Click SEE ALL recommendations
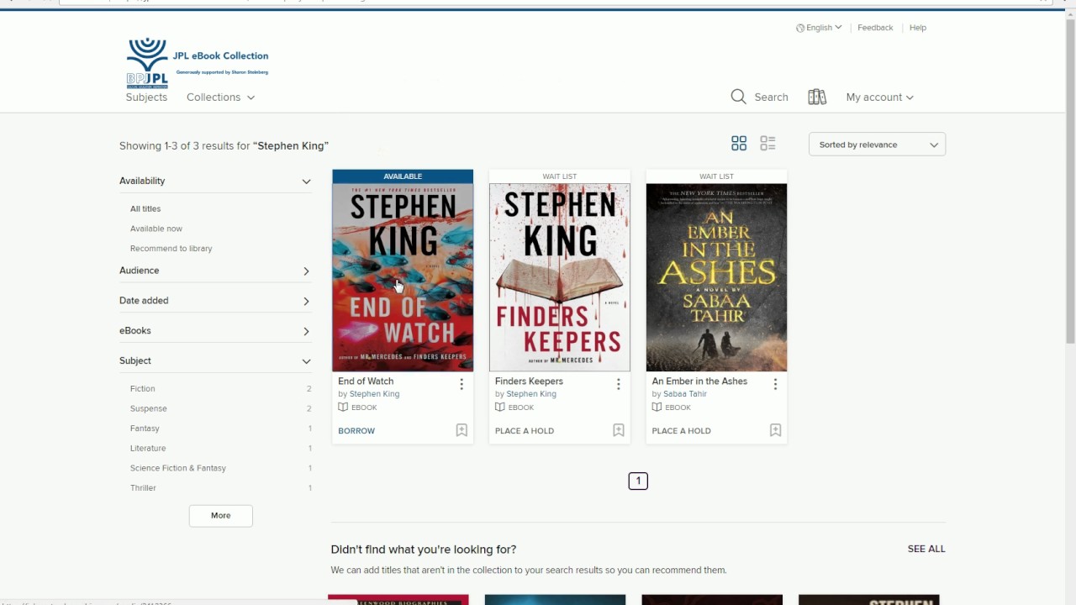1076x605 pixels. point(926,549)
